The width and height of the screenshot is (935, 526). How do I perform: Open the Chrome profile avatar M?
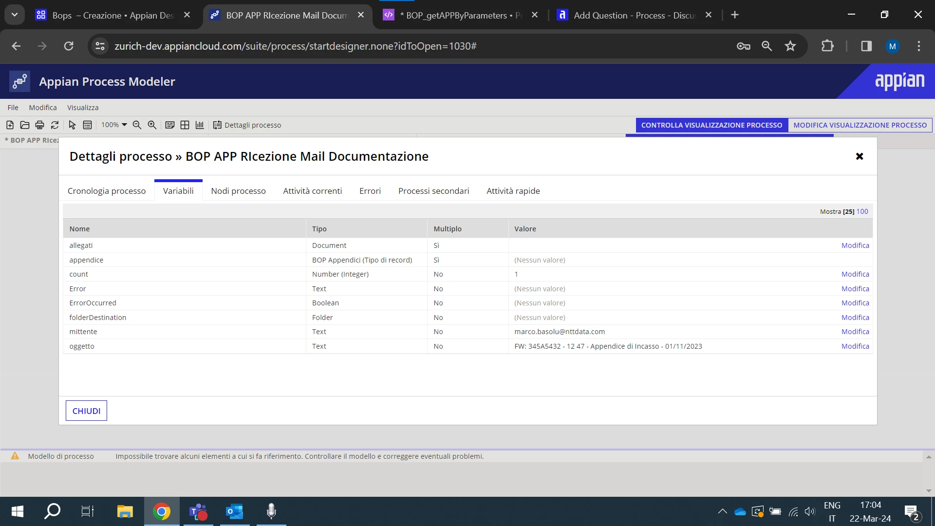[893, 46]
